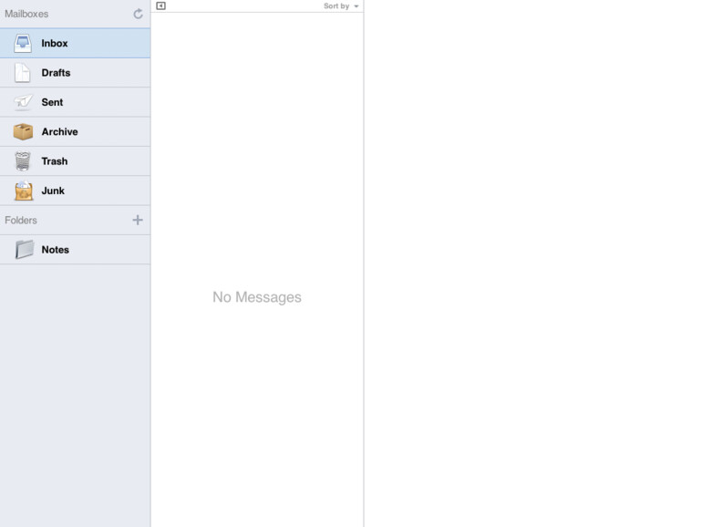Image resolution: width=702 pixels, height=527 pixels.
Task: Open the Sent mailbox label
Action: click(x=52, y=102)
